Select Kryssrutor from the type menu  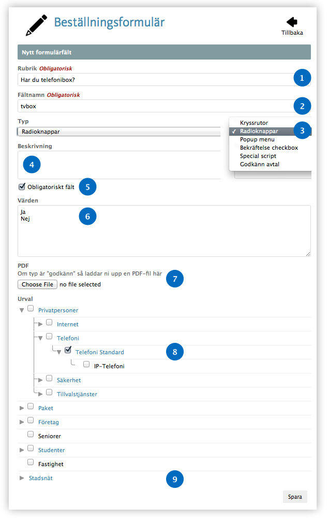point(255,123)
